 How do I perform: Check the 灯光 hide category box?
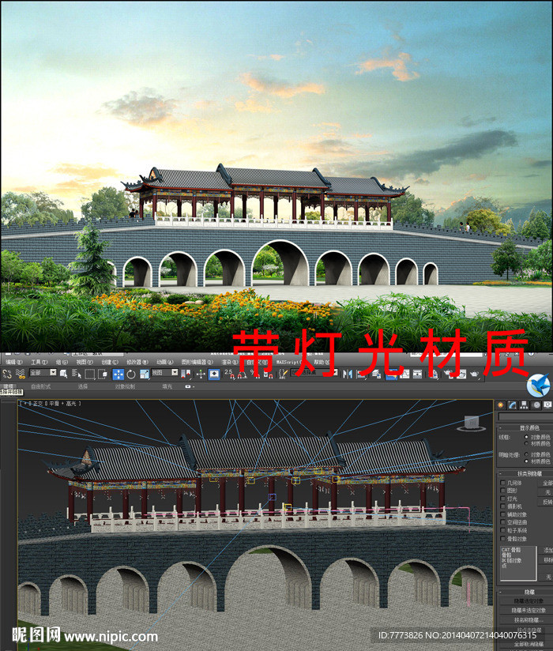(x=502, y=499)
